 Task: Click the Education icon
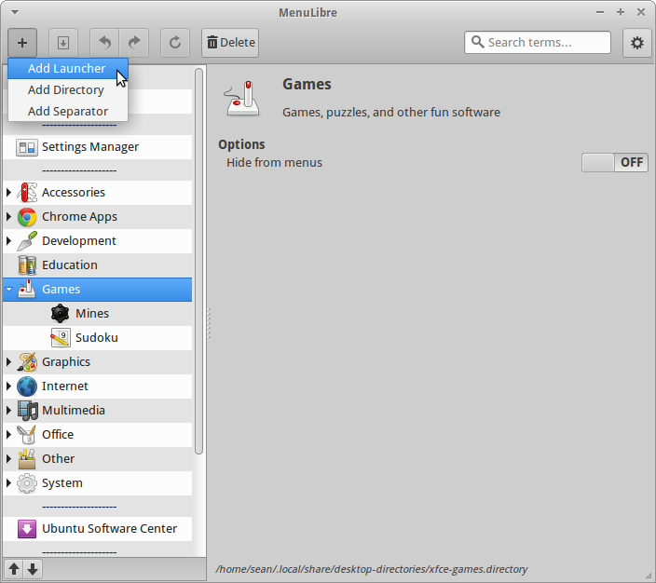(27, 265)
